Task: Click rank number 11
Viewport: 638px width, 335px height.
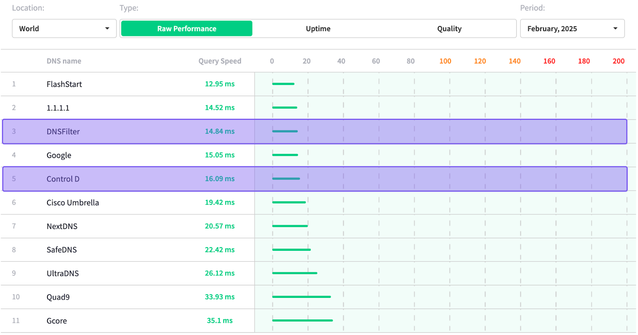Action: 16,320
